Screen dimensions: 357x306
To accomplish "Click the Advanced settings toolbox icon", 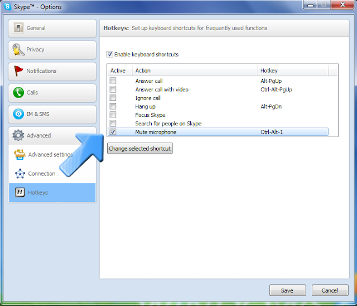I will (x=20, y=154).
